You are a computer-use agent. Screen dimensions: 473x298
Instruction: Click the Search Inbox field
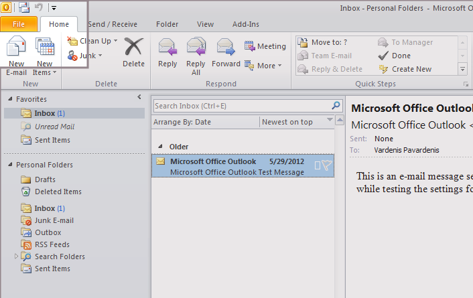[x=241, y=106]
